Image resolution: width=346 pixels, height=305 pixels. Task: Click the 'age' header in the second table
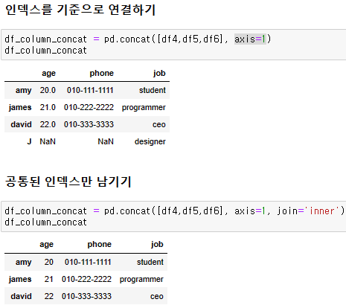point(46,245)
